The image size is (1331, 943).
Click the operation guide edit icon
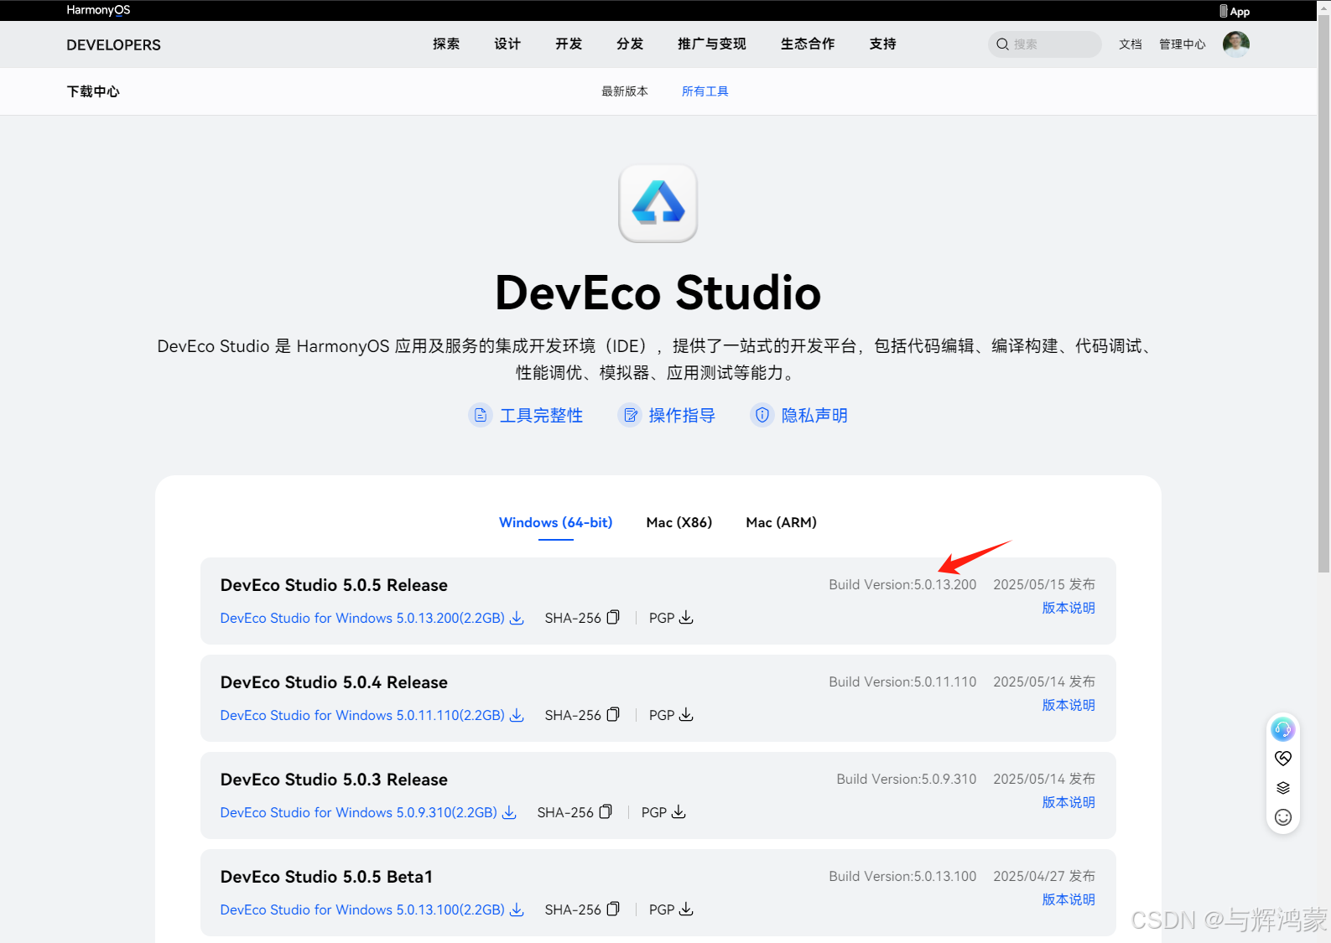630,415
